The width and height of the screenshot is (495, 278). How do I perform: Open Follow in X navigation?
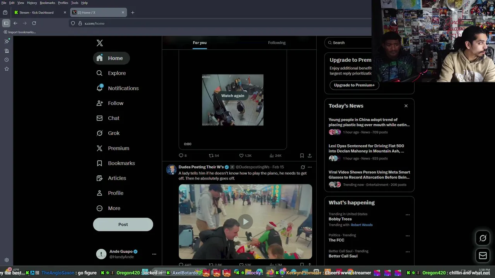(x=110, y=103)
